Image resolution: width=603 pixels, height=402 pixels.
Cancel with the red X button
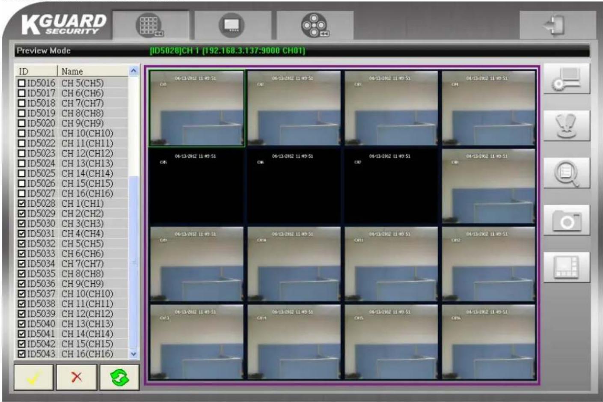coord(77,377)
